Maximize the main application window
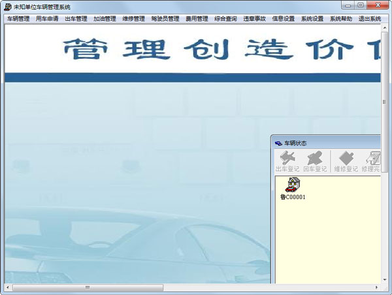Screen dimensions: 392x295 click(x=361, y=5)
